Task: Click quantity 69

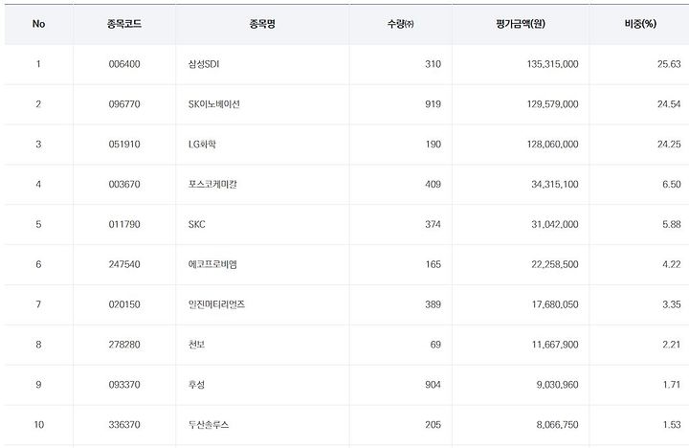Action: point(435,345)
